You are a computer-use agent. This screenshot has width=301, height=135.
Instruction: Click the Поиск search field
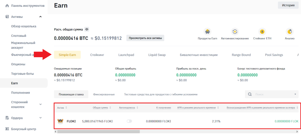(270, 94)
